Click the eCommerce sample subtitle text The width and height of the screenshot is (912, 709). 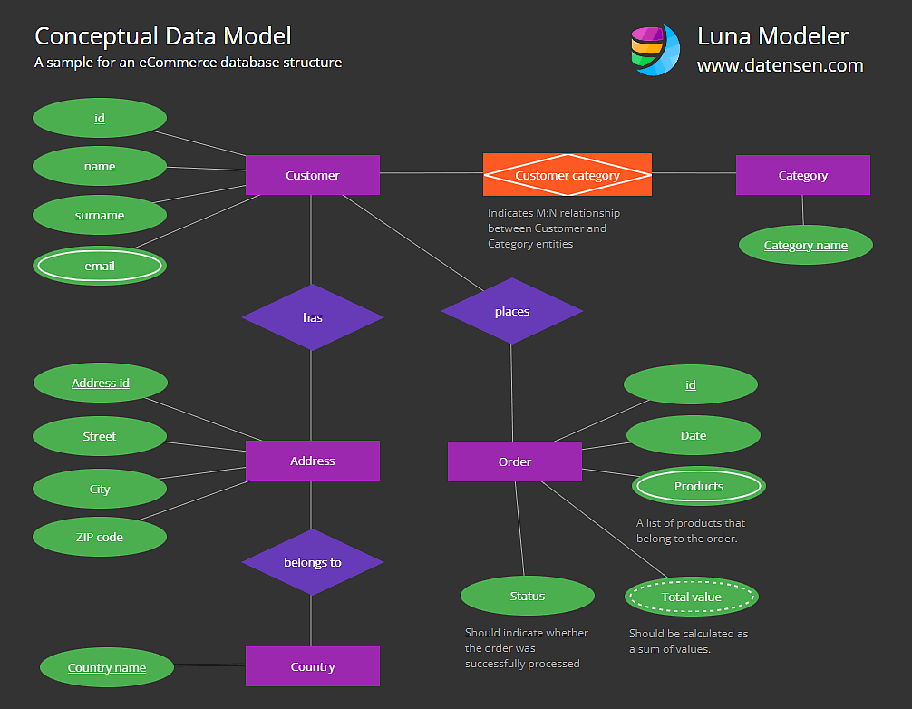[x=188, y=63]
